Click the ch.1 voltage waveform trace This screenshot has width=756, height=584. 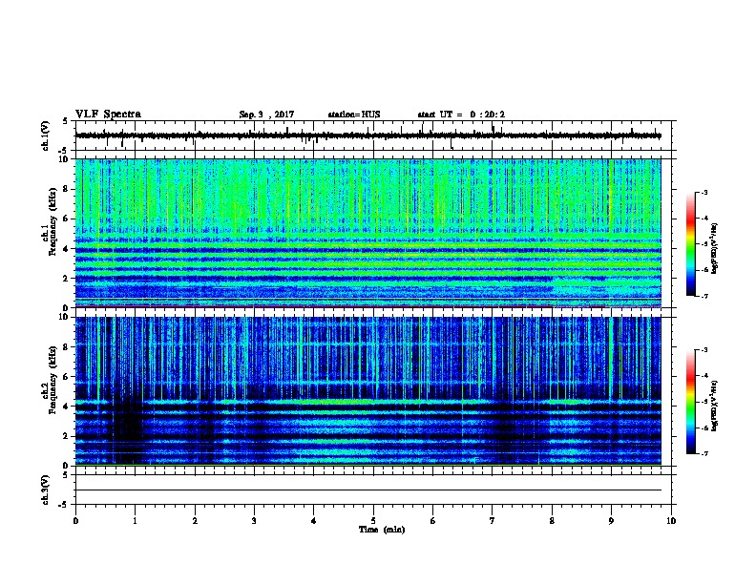[x=368, y=136]
